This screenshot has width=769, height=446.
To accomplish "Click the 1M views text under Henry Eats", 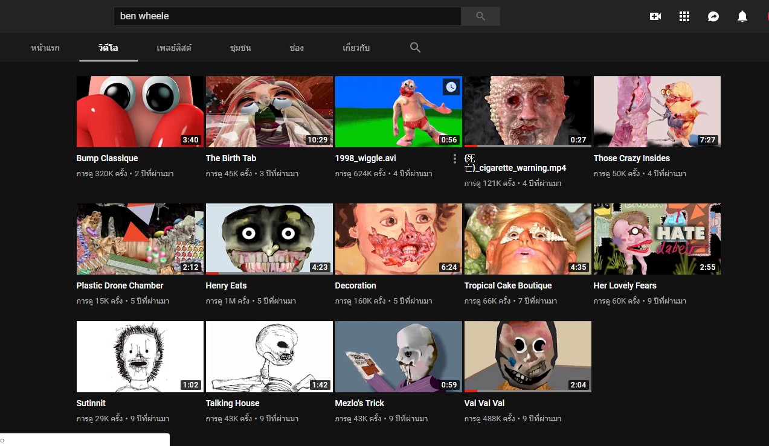I will pyautogui.click(x=228, y=301).
